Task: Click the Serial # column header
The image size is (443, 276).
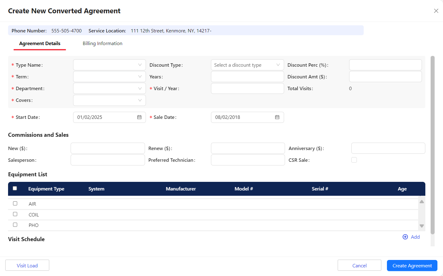Action: 320,189
